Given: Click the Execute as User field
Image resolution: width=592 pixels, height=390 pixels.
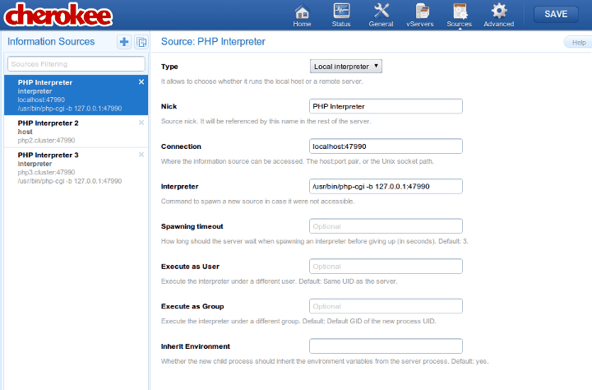Looking at the screenshot, I should click(386, 266).
